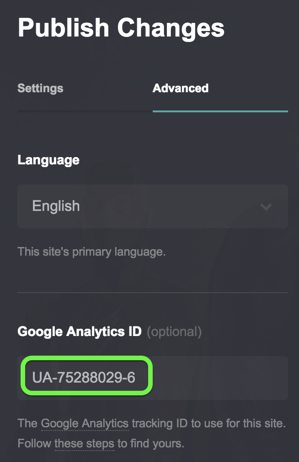Switch to the Settings tab

40,88
